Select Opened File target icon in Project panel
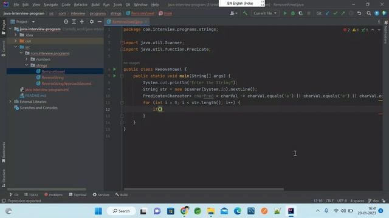The image size is (389, 218). pos(66,22)
